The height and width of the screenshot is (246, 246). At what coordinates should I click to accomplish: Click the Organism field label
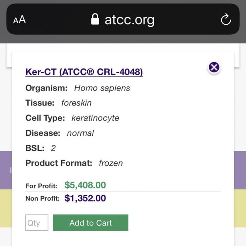[47, 88]
